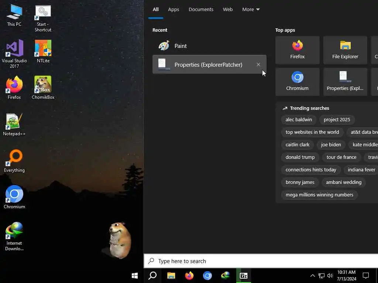
Task: Open ChomikBox desktop shortcut
Action: (43, 88)
